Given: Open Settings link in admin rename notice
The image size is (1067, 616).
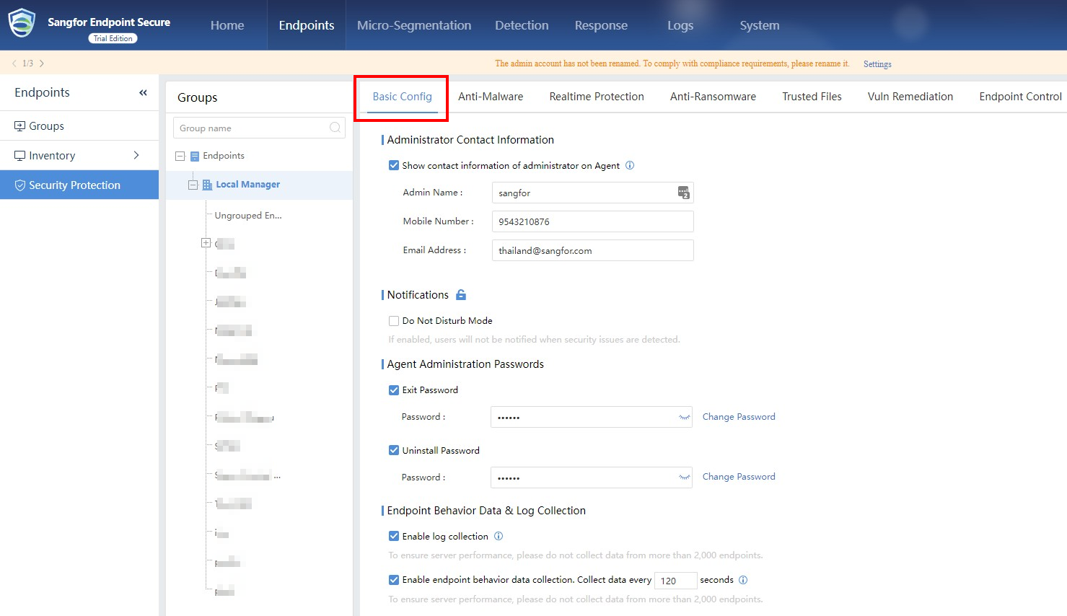Looking at the screenshot, I should point(877,64).
